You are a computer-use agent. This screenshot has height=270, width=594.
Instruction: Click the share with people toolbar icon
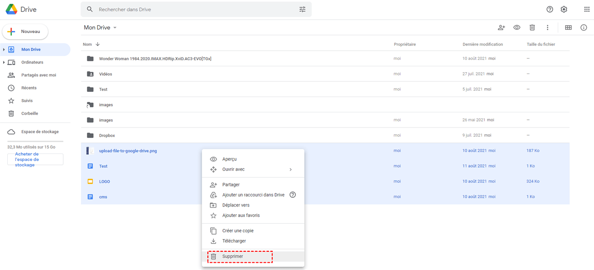[x=501, y=27]
